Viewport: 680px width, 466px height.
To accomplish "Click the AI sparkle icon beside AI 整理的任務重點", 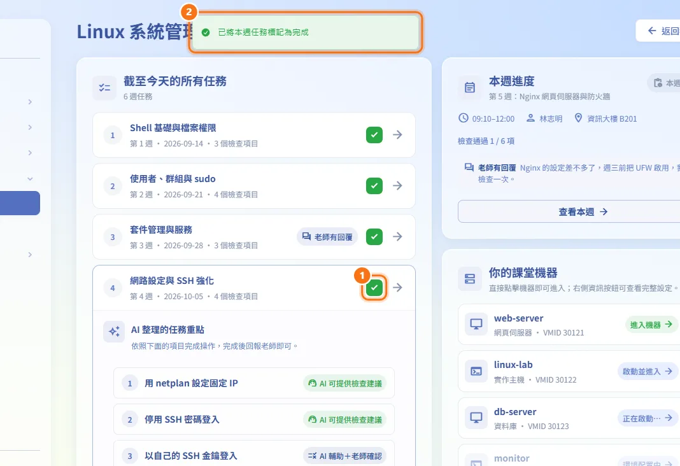I will [x=114, y=332].
